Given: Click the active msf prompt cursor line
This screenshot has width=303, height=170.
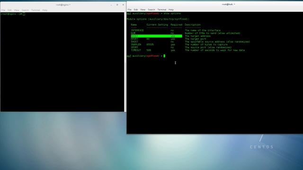Looking at the screenshot, I should (x=146, y=56).
